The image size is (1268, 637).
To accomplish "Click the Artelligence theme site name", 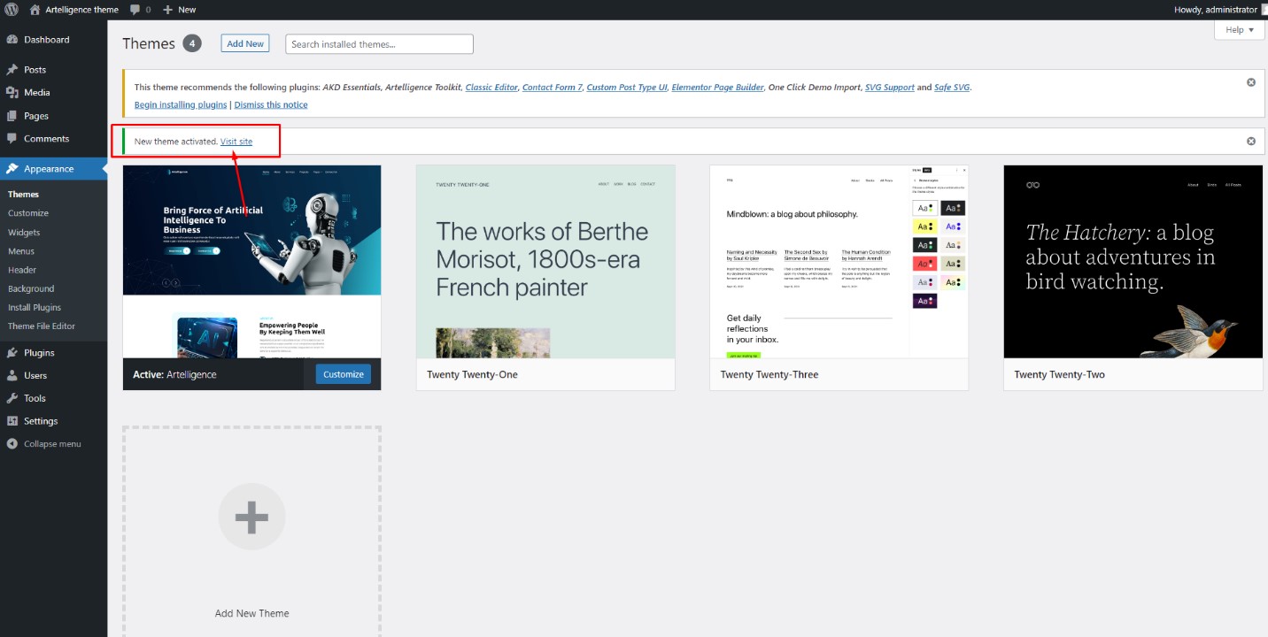I will [x=80, y=10].
